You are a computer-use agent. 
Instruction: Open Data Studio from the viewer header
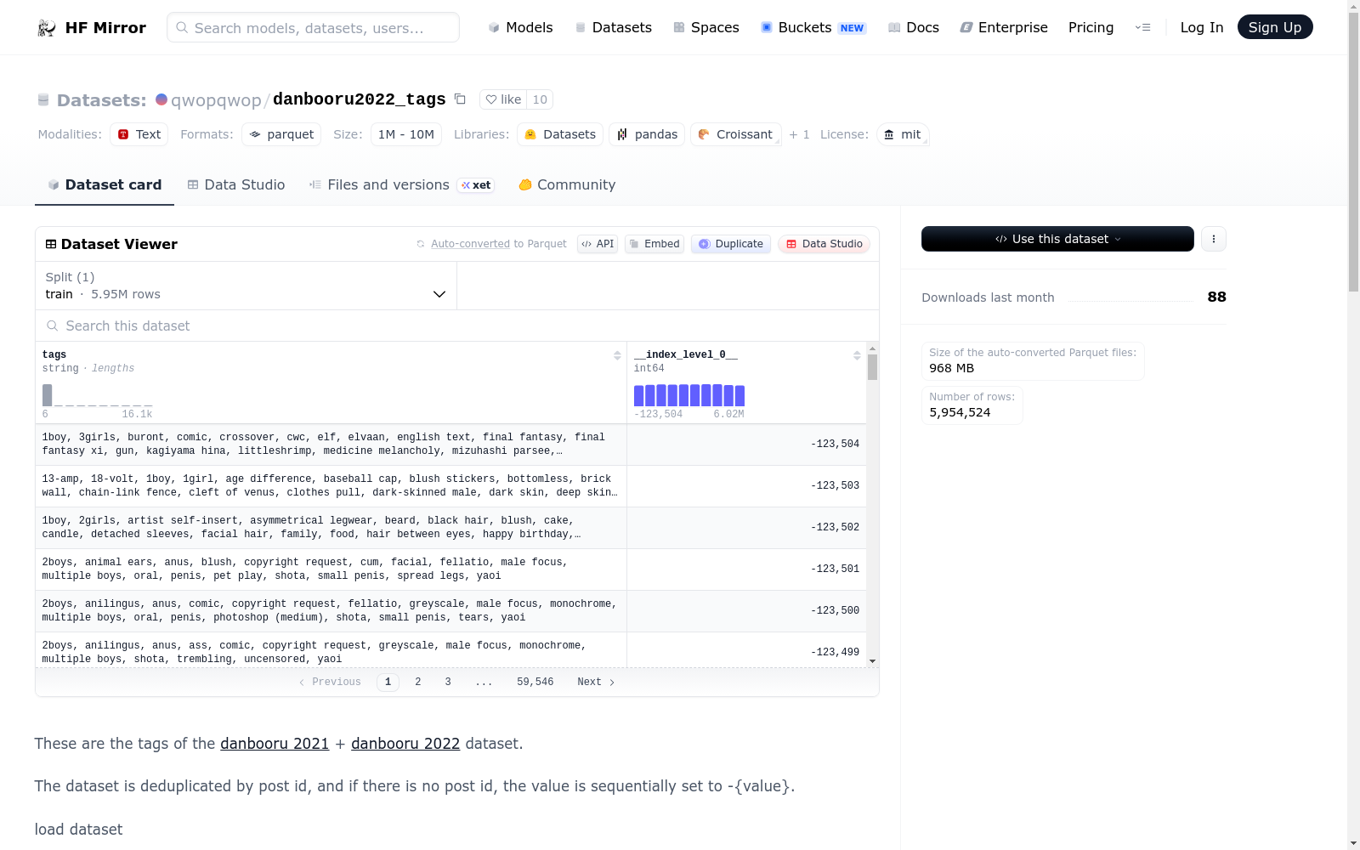(x=824, y=244)
